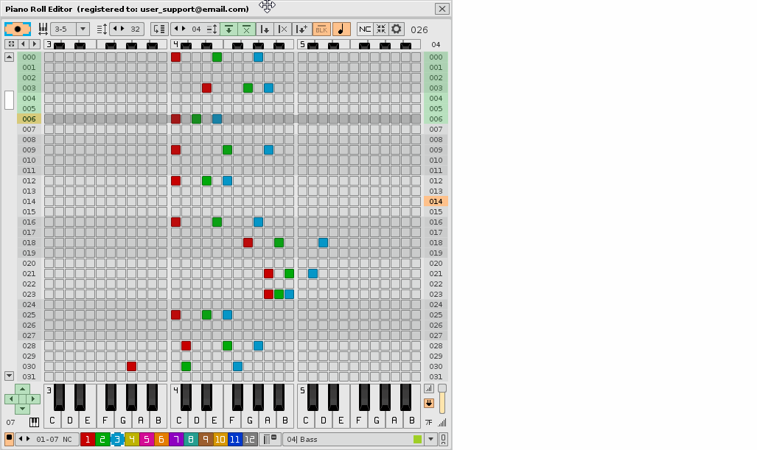
Task: Expand the 04| Bass instrument dropdown
Action: pyautogui.click(x=431, y=439)
